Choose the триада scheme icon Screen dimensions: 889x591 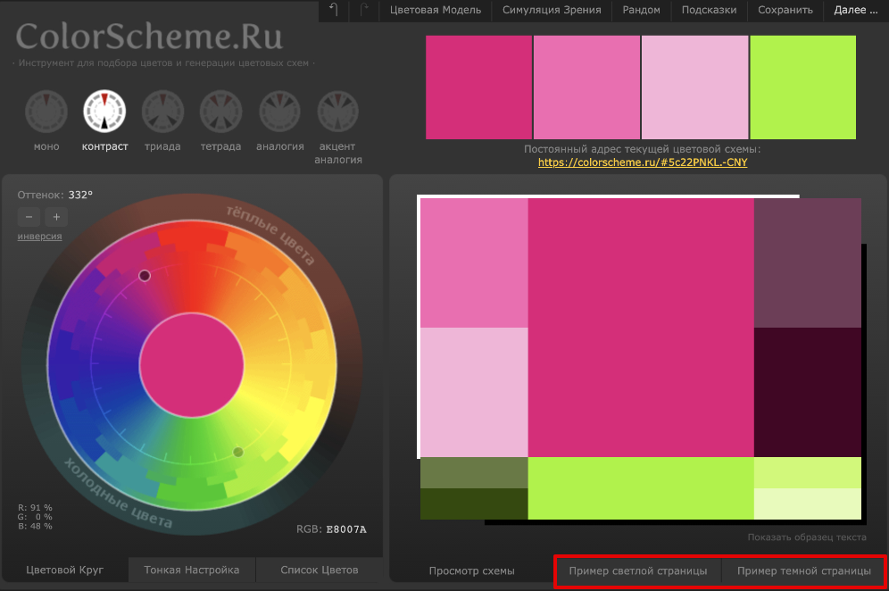[x=162, y=112]
